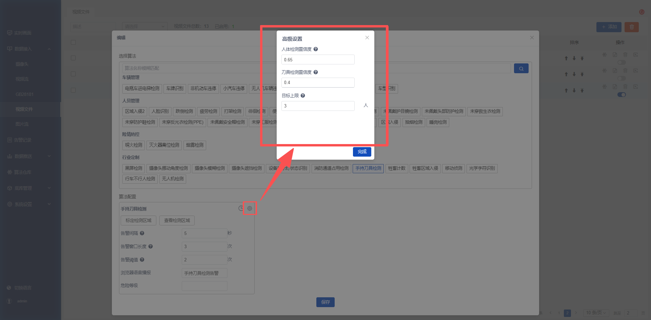
Task: Click the 告警记录 sidebar icon
Action: (9, 140)
